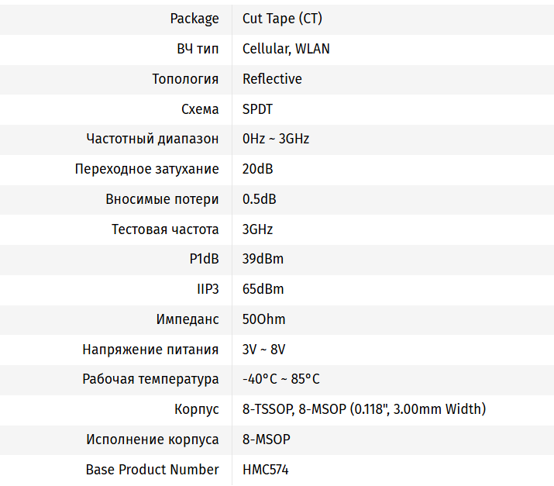Screen dimensions: 554x486
Task: Select the SPDT circuit value
Action: pyautogui.click(x=257, y=109)
